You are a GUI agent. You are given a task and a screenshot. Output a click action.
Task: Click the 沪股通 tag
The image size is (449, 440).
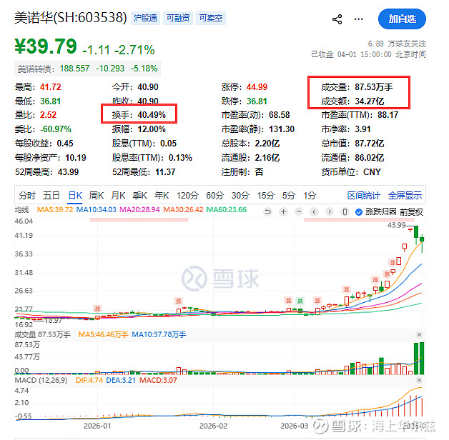145,18
